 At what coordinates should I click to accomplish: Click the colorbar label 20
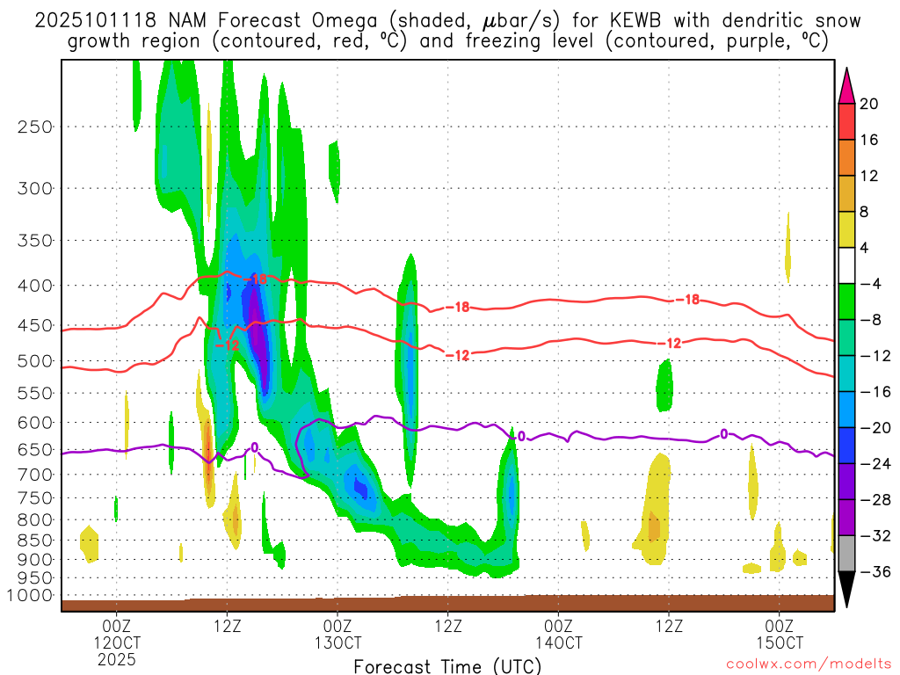(x=869, y=104)
